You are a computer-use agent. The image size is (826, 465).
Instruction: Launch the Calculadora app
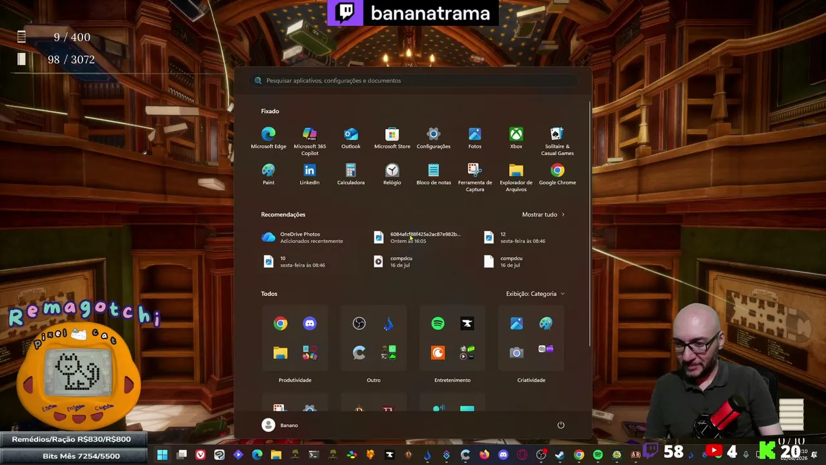pos(351,174)
